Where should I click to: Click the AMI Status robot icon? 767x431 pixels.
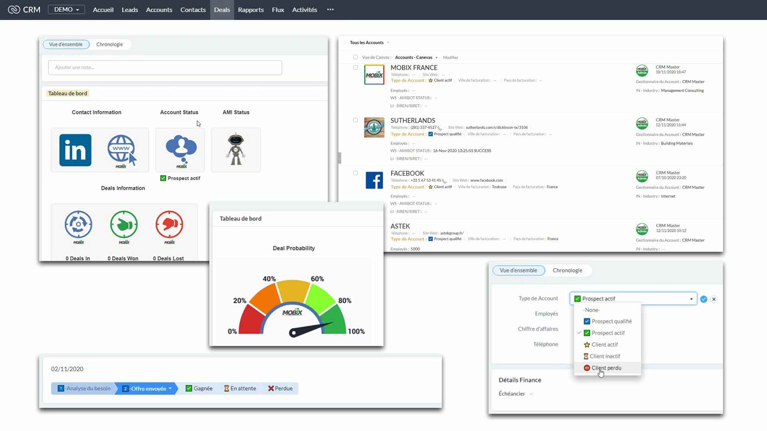click(236, 150)
